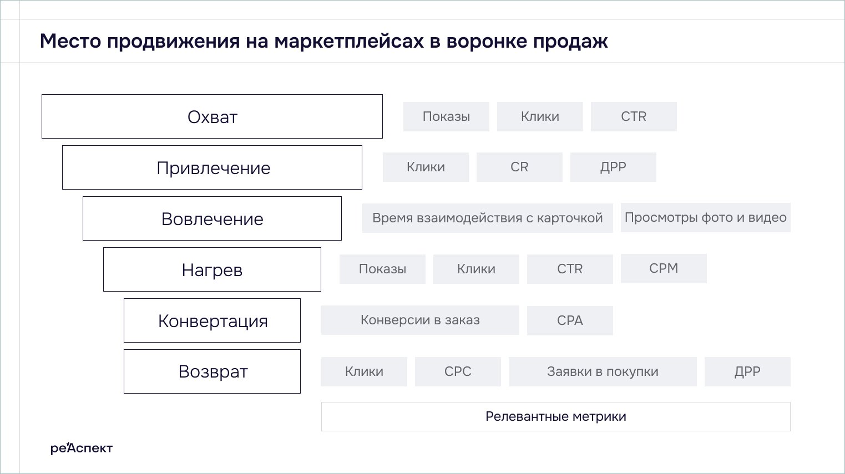Image resolution: width=845 pixels, height=474 pixels.
Task: Select the Просмотры фото и видео tag
Action: 705,217
